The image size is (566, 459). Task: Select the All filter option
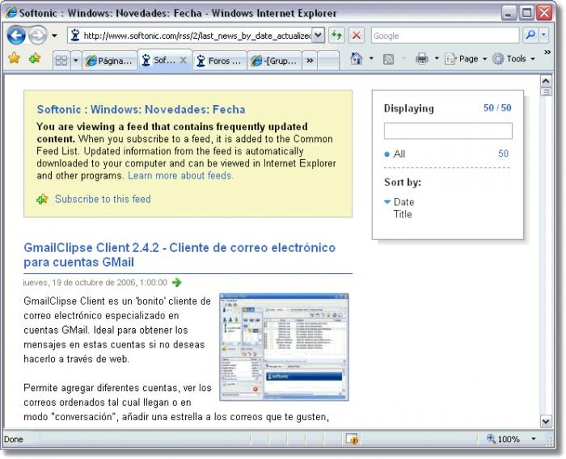pos(399,154)
